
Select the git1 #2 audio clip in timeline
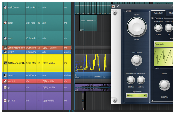pyautogui.click(x=83, y=101)
